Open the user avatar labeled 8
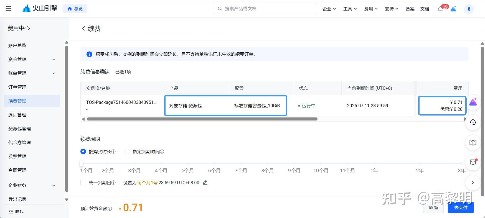 [469, 9]
